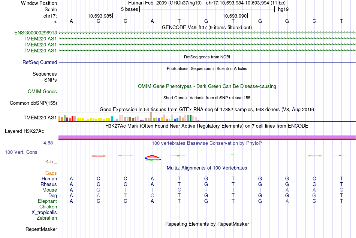Viewport: 356px width, 238px height.
Task: Open the OMIM Genes track label
Action: [x=42, y=92]
